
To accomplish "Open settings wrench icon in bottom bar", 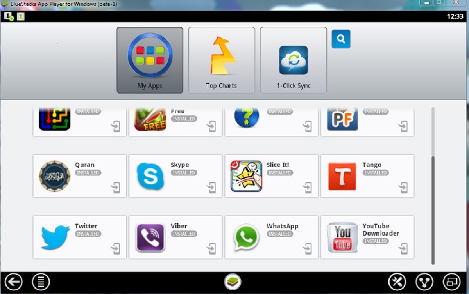I will (397, 282).
